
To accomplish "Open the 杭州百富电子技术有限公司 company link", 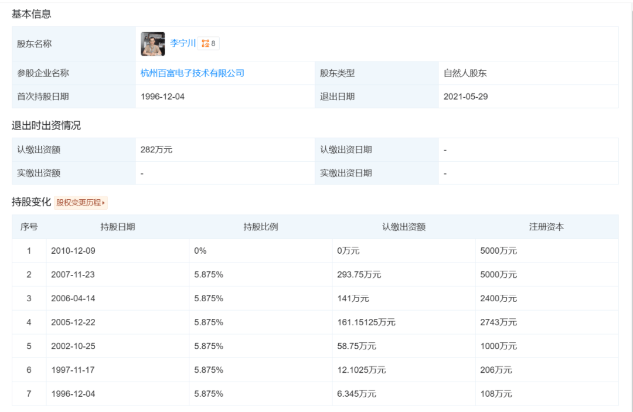I will pos(192,73).
